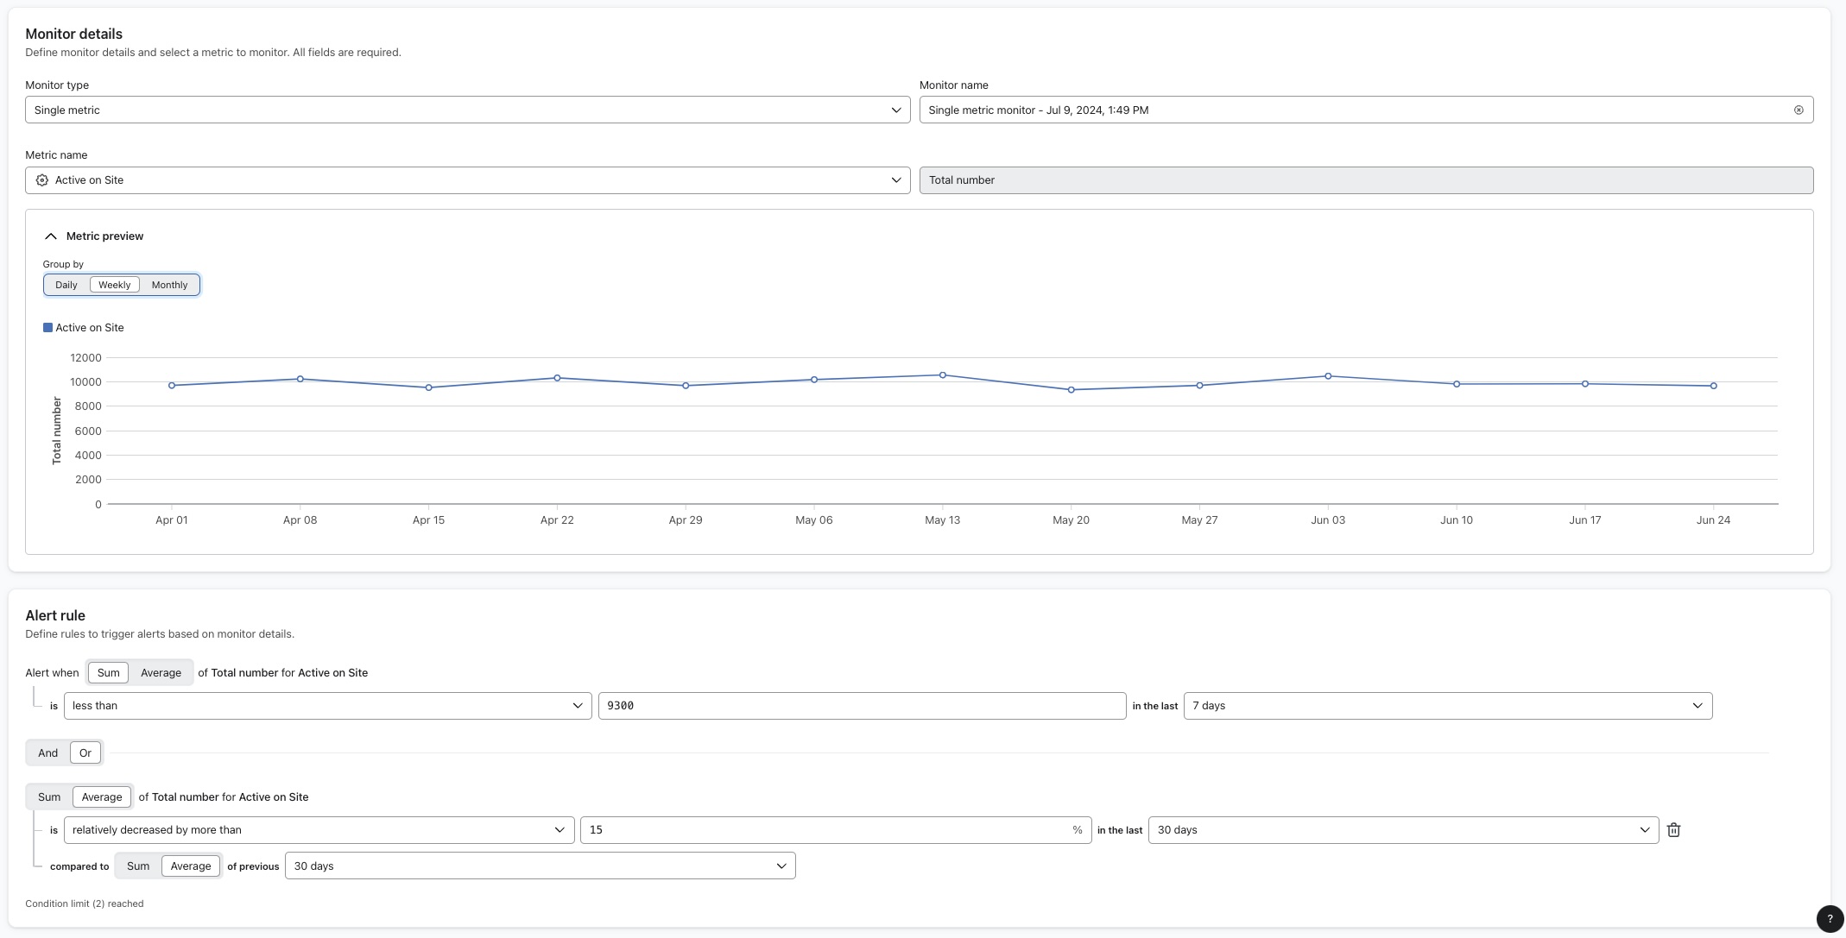
Task: Click the Or logical operator button
Action: click(x=84, y=752)
